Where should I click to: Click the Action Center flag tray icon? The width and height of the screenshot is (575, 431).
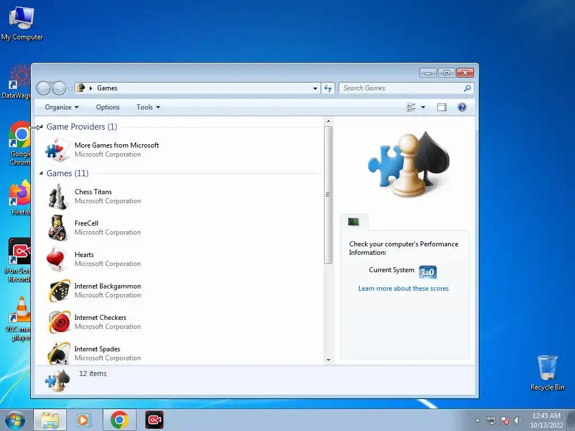[505, 420]
